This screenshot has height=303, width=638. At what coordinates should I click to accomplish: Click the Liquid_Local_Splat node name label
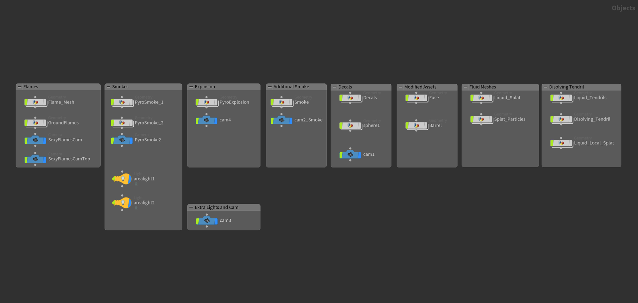[594, 143]
